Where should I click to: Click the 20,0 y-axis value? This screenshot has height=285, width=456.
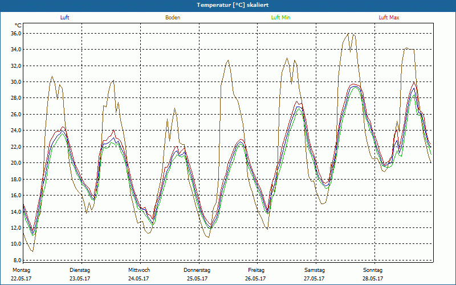coord(17,163)
